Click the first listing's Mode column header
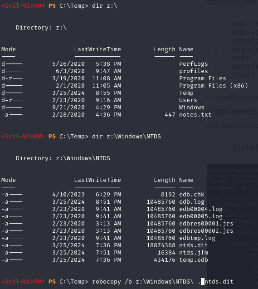 9,49
